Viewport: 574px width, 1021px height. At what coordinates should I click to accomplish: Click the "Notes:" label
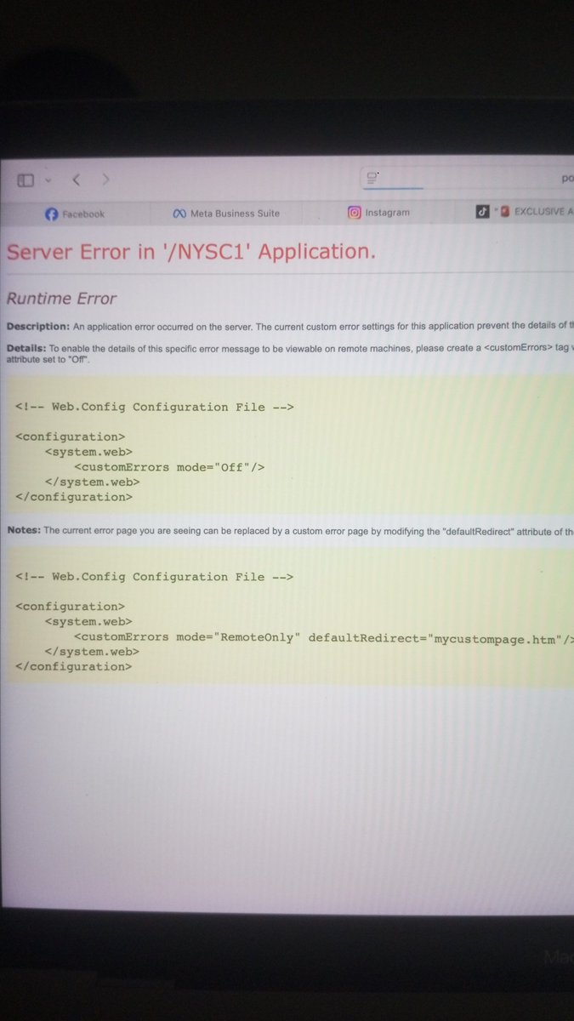[x=24, y=531]
